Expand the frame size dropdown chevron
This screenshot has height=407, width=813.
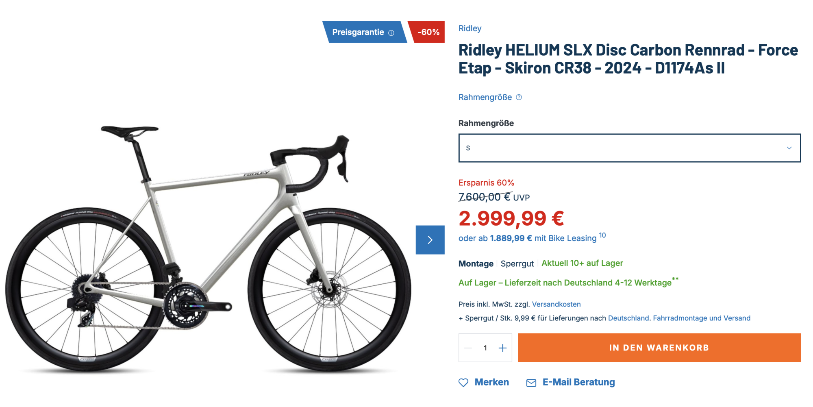tap(789, 148)
